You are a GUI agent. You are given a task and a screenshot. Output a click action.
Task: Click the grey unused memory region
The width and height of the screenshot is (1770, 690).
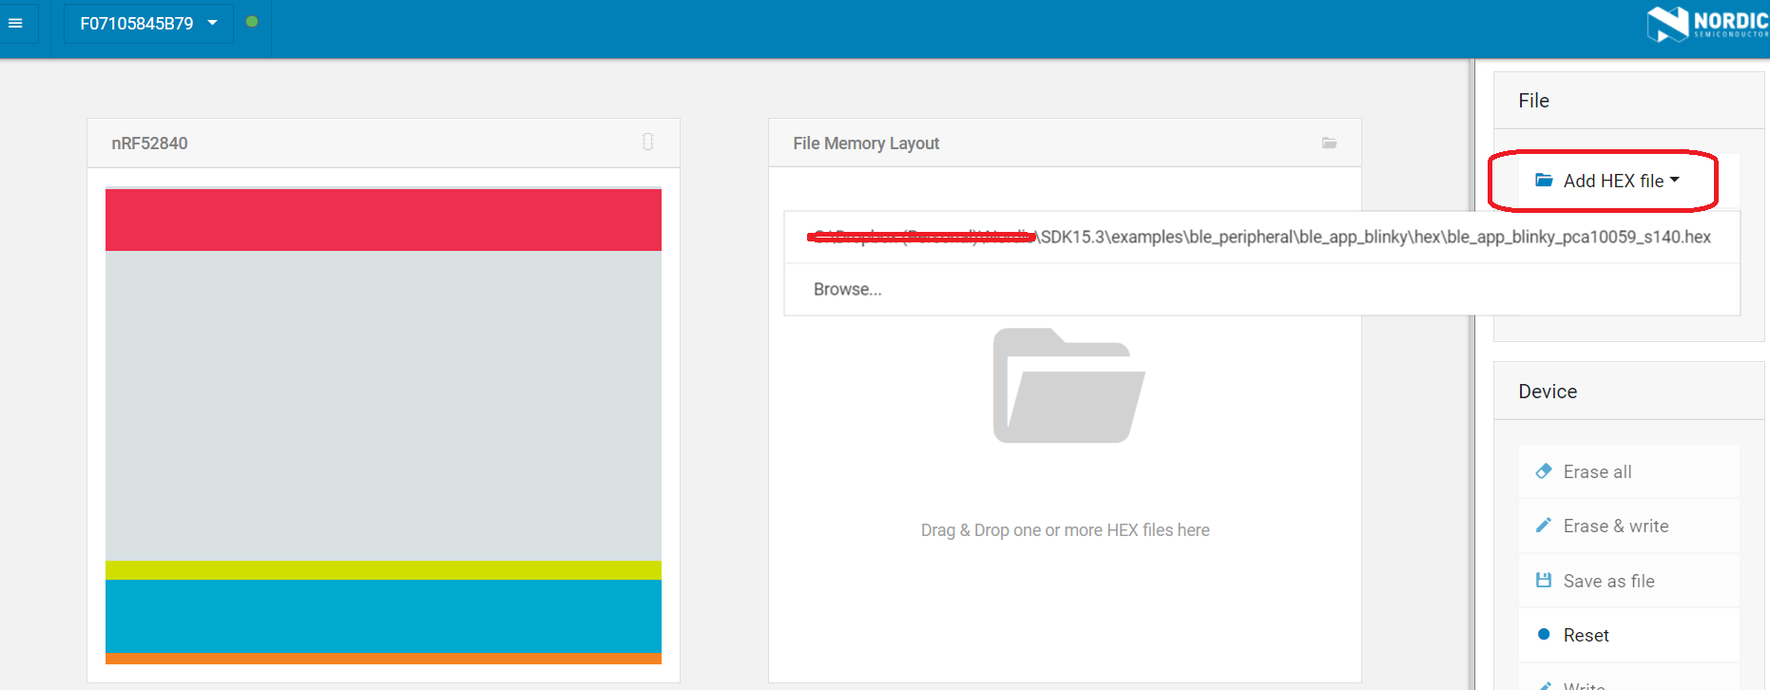pyautogui.click(x=383, y=405)
